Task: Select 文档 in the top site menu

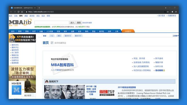Action: pos(16,16)
